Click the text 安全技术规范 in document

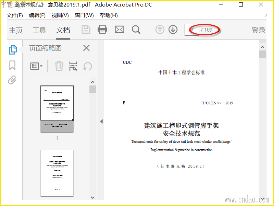coord(182,134)
